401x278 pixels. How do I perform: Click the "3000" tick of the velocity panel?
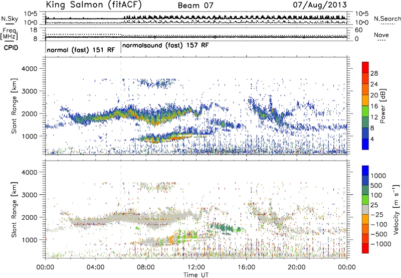[x=29, y=195]
